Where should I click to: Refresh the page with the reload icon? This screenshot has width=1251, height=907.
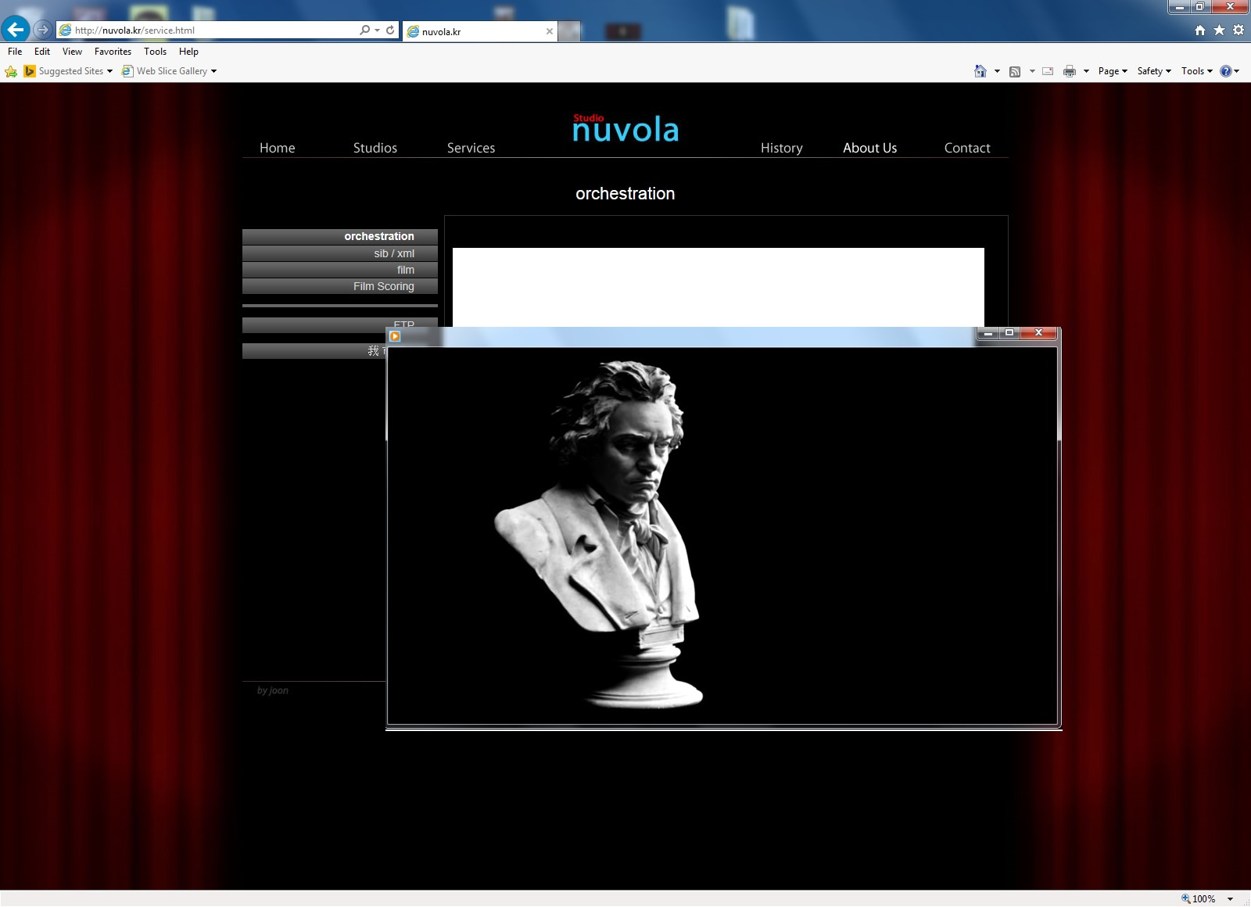click(390, 30)
